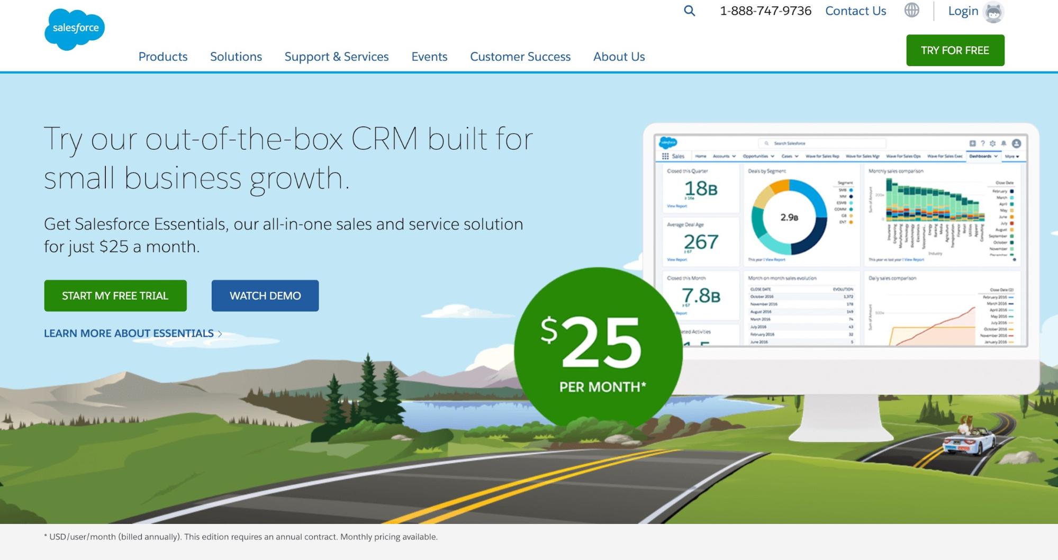1058x560 pixels.
Task: Open the About Us menu
Action: [x=619, y=57]
